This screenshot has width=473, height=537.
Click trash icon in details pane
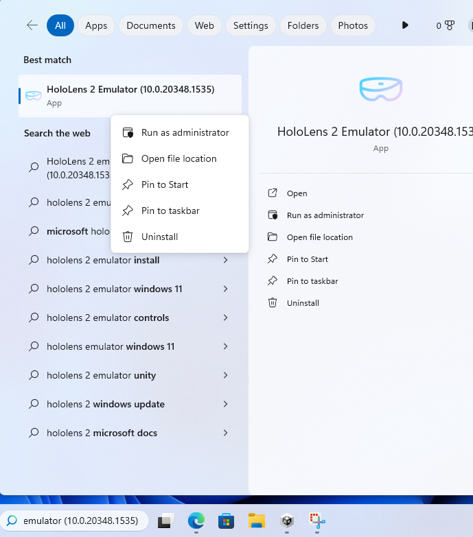click(273, 302)
